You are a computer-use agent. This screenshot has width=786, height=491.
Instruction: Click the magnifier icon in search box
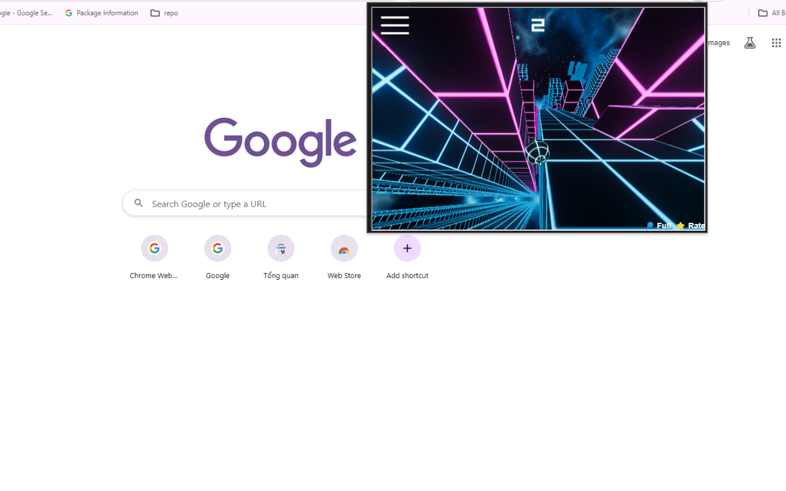[139, 203]
